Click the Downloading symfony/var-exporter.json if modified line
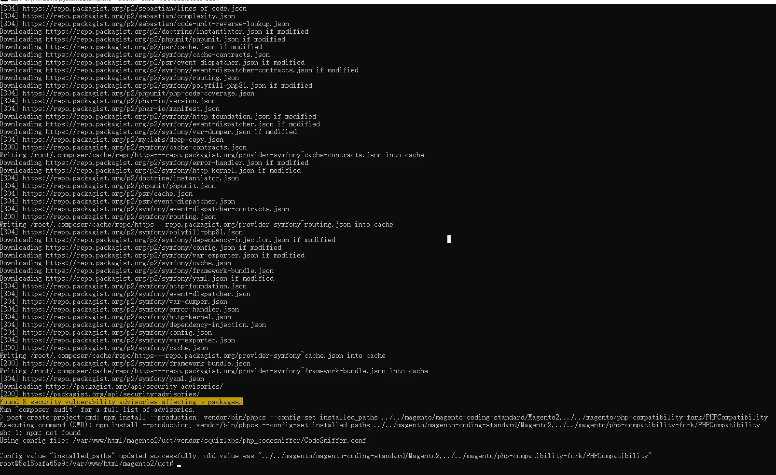Image resolution: width=776 pixels, height=475 pixels. coord(152,255)
